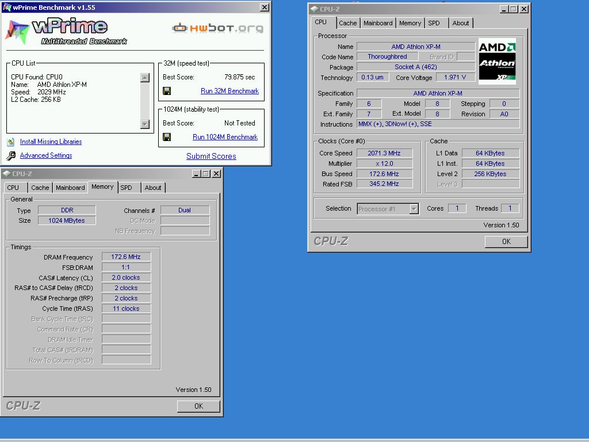Open About tab in processor CPU-Z window
Screen dimensions: 589x442
pos(461,23)
